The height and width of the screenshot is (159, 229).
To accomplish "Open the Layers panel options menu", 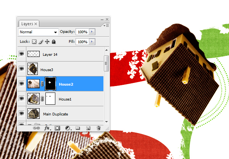I will click(x=106, y=26).
